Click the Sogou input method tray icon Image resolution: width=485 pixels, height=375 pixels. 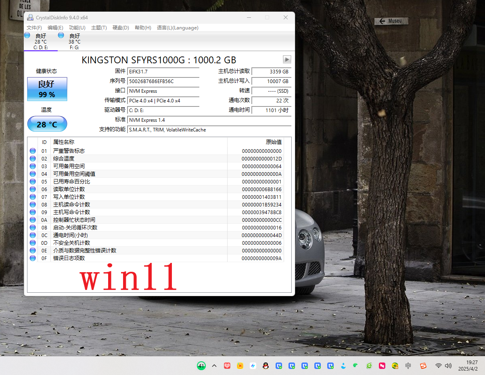pos(423,366)
